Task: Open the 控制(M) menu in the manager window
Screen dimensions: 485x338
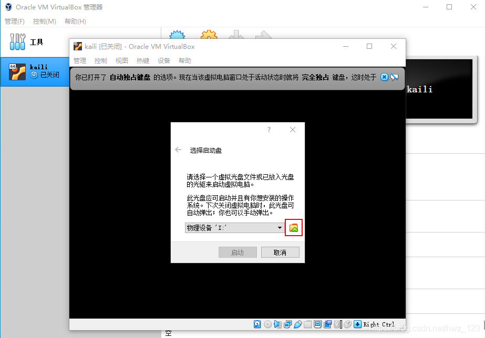Action: coord(45,21)
